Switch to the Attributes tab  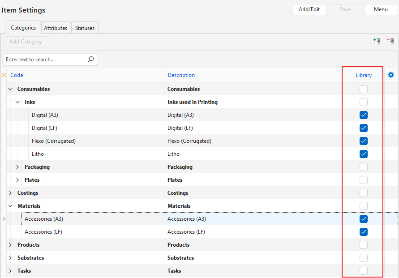point(56,28)
